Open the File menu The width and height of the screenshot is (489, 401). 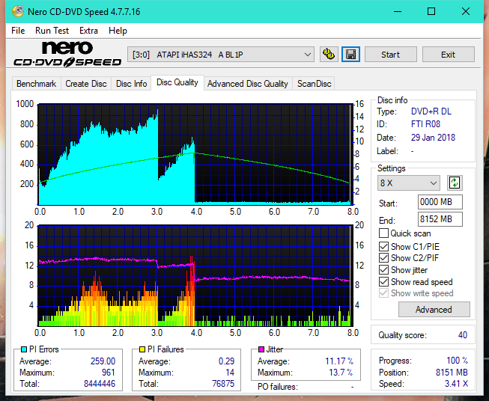(18, 31)
